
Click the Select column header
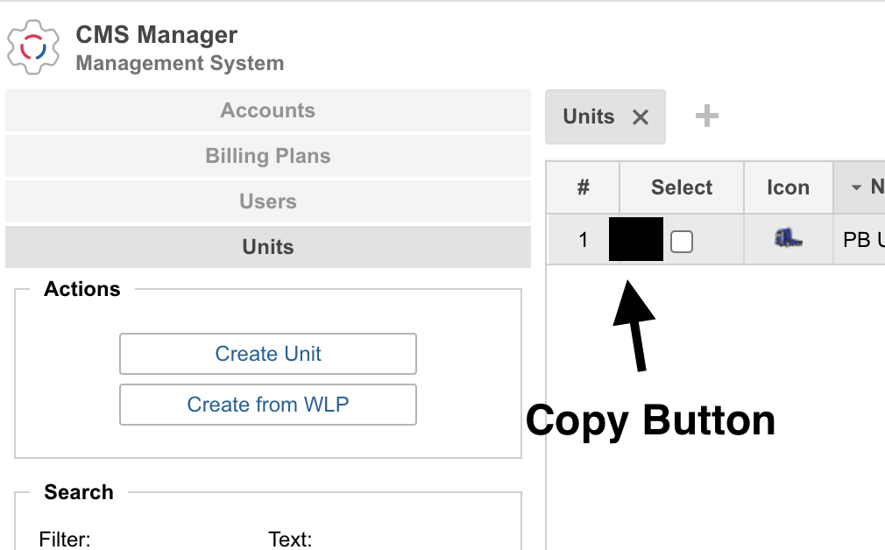(x=682, y=187)
